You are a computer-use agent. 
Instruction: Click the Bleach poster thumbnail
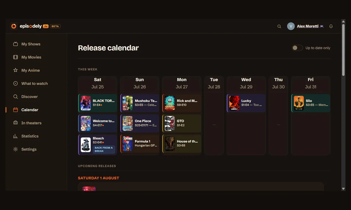[86, 145]
